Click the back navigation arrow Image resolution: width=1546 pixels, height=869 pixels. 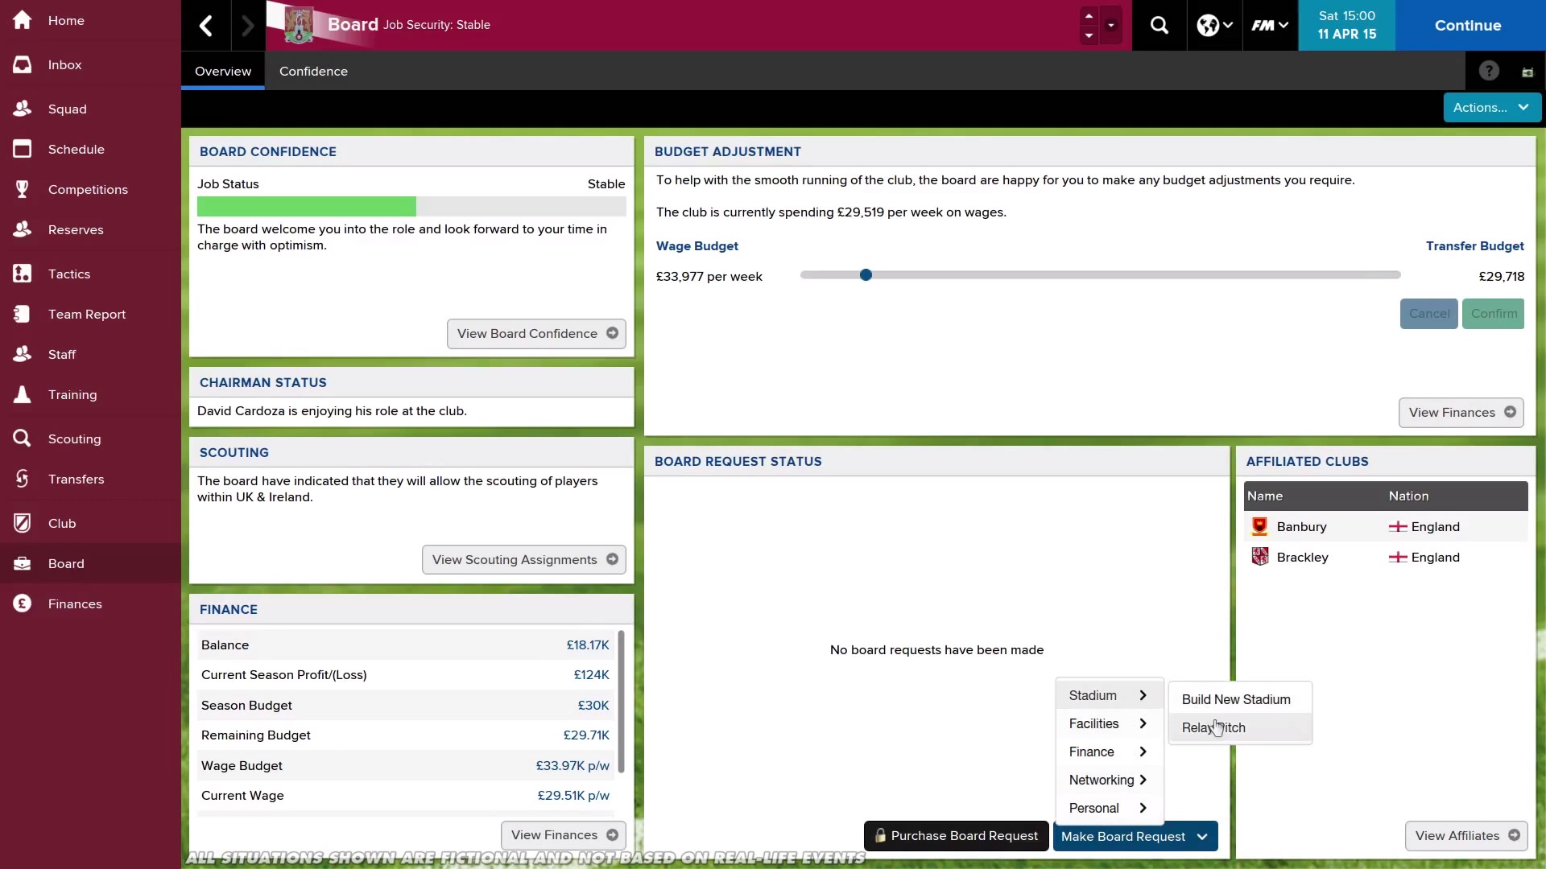[x=206, y=26]
